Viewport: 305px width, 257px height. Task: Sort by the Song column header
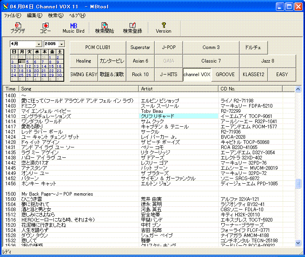click(x=79, y=88)
